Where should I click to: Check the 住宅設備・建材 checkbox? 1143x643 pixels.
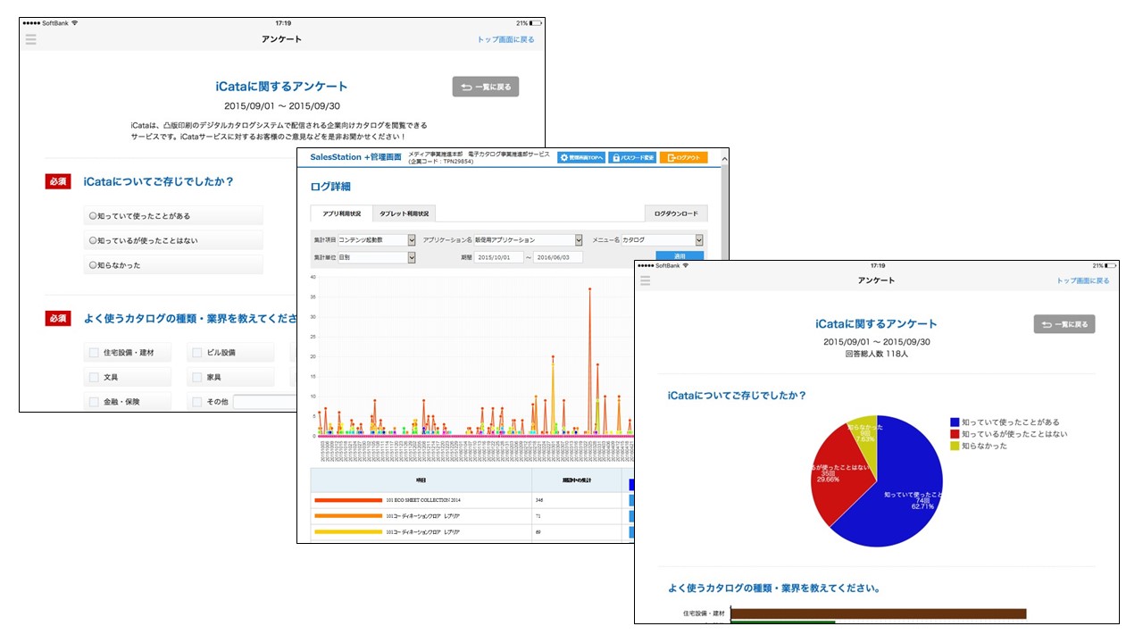(94, 353)
